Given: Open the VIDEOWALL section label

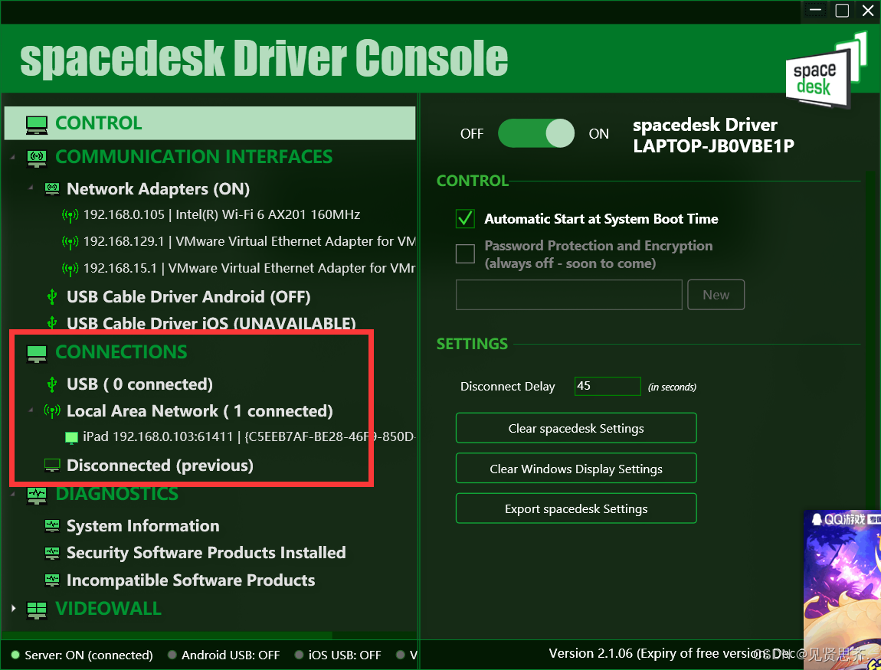Looking at the screenshot, I should [109, 609].
